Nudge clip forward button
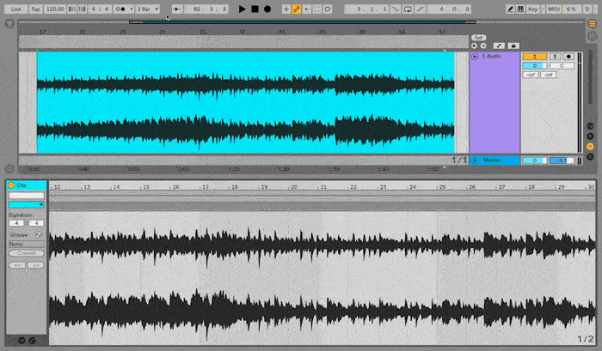Viewport: 602px width, 351px height. click(36, 265)
